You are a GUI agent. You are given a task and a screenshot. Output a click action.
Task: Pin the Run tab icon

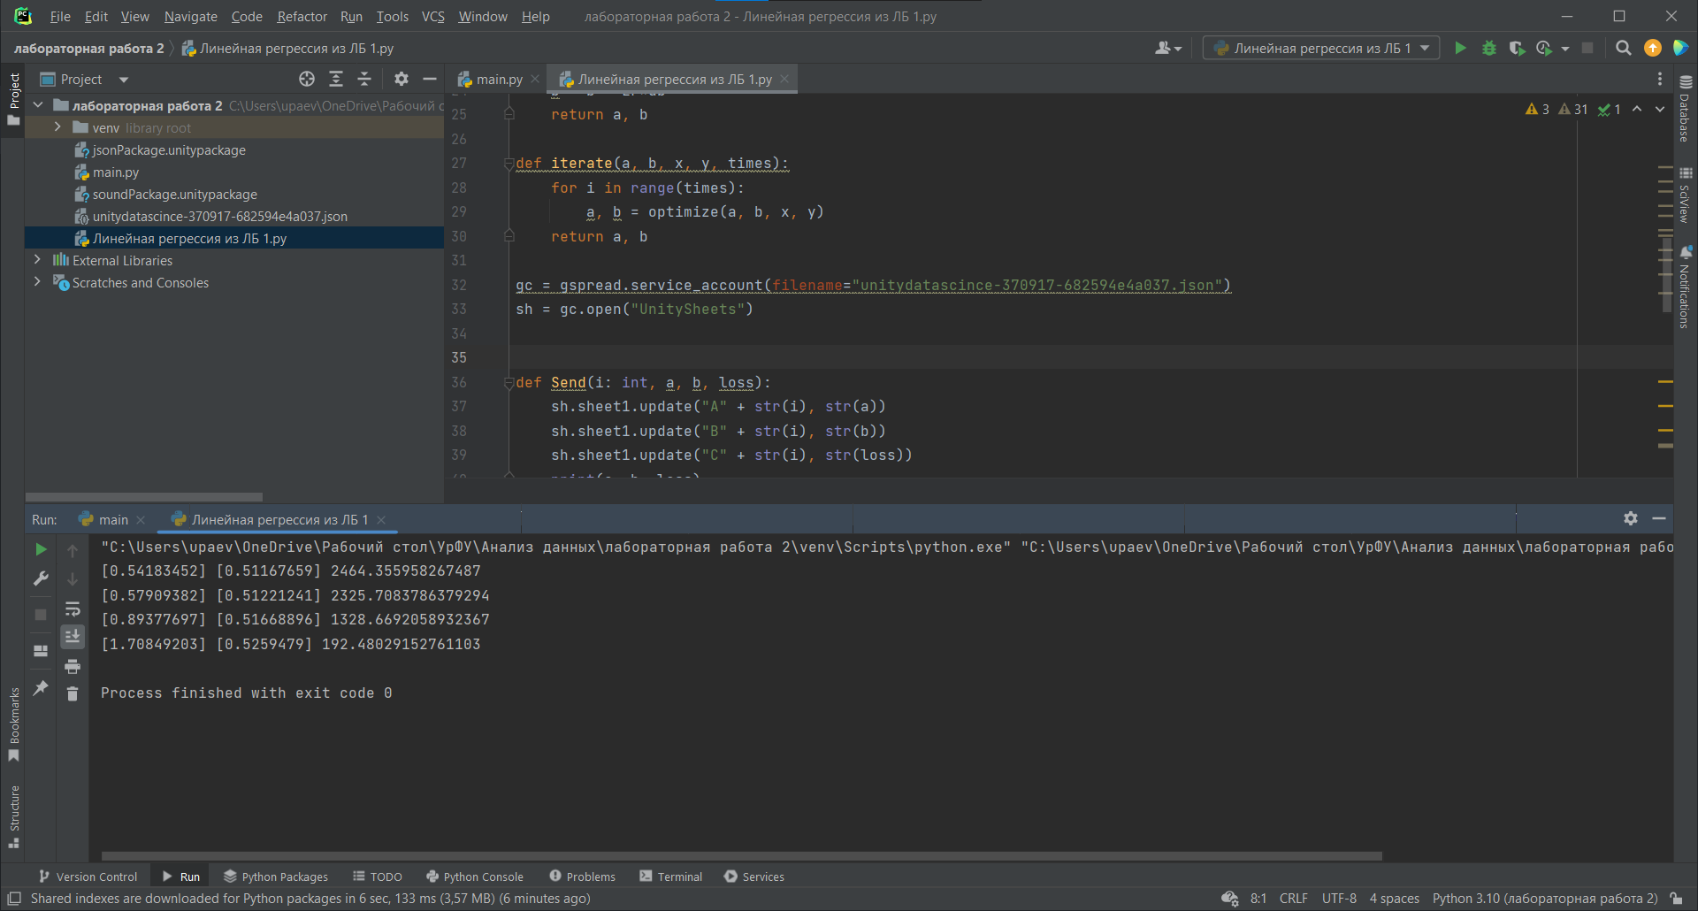point(41,687)
